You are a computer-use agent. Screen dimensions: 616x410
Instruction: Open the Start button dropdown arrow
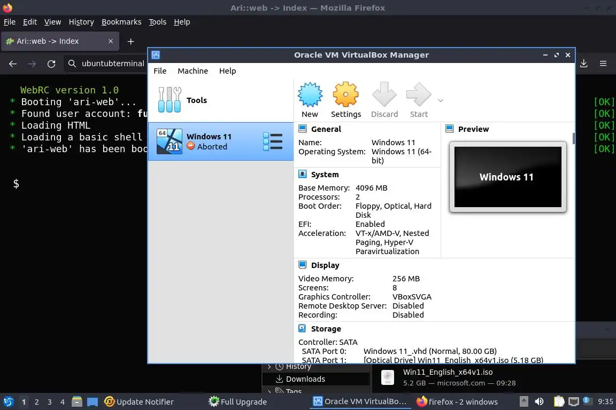coord(441,100)
